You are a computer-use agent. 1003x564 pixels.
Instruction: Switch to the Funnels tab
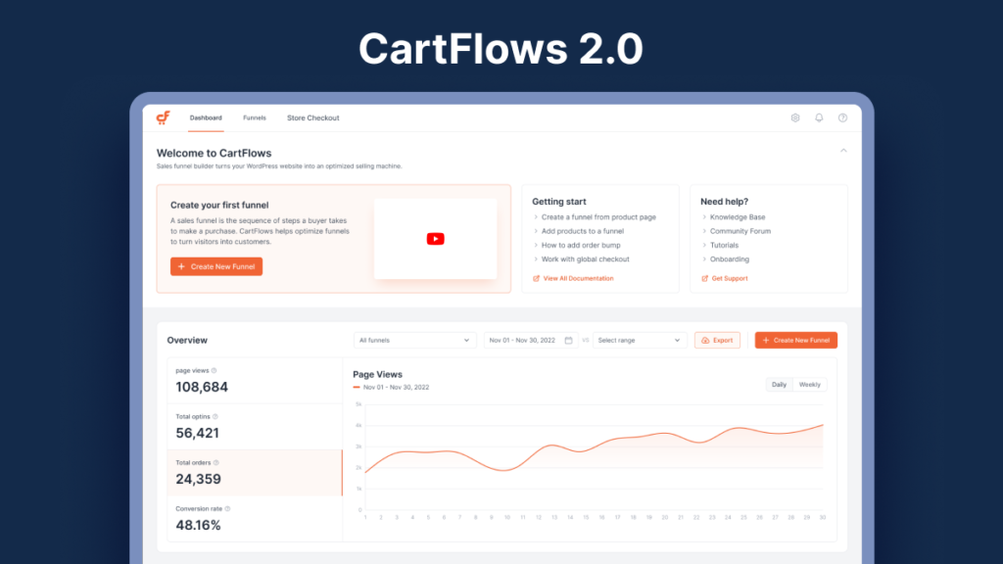(254, 117)
